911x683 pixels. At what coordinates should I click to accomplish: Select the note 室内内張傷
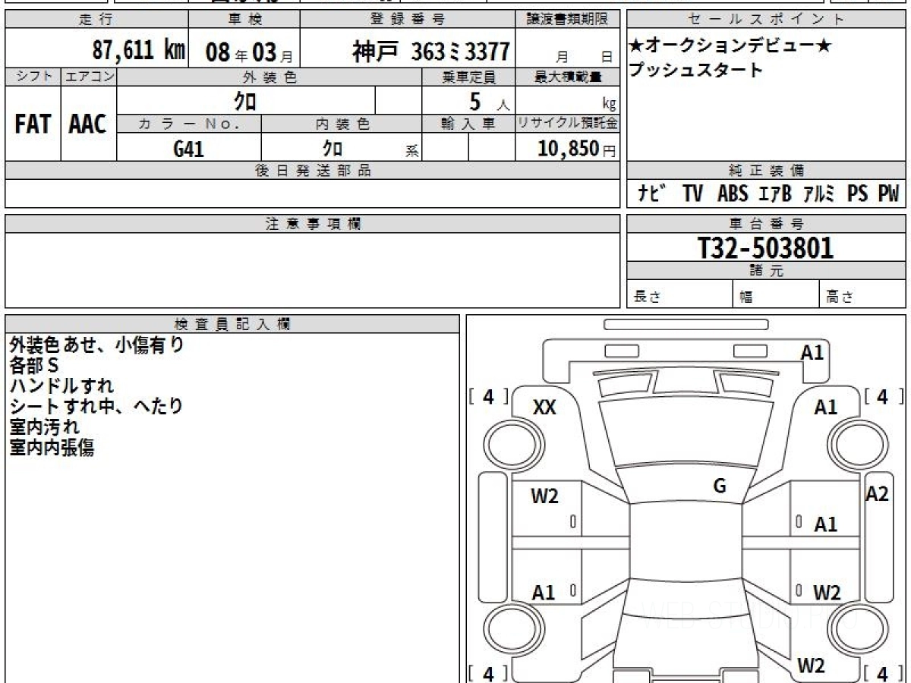click(52, 448)
